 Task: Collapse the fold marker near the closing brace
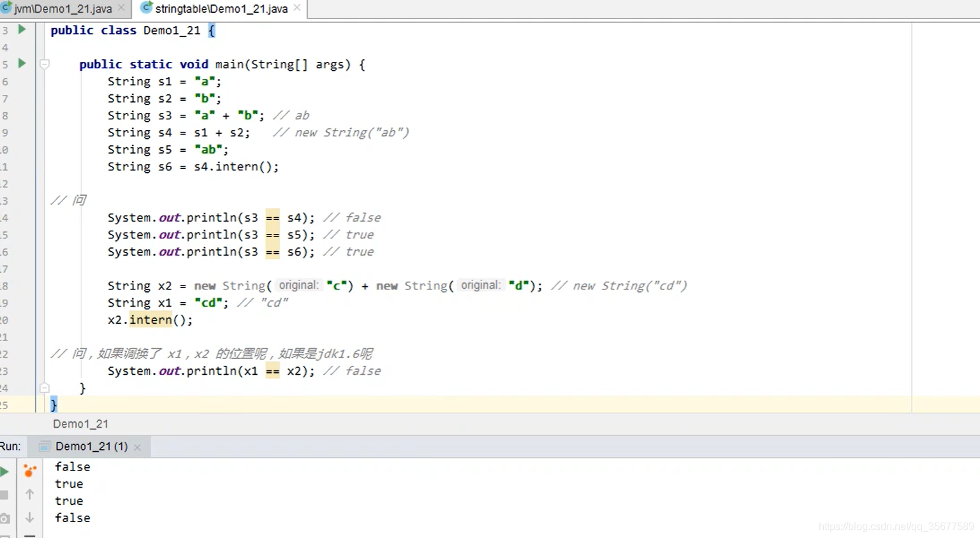tap(43, 387)
